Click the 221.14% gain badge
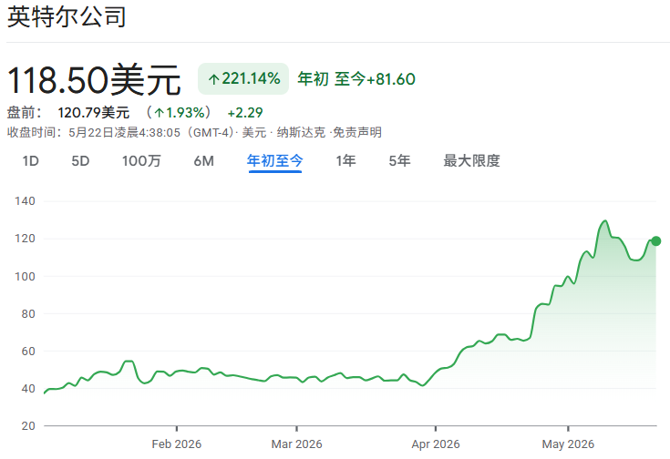The image size is (670, 459). 243,79
